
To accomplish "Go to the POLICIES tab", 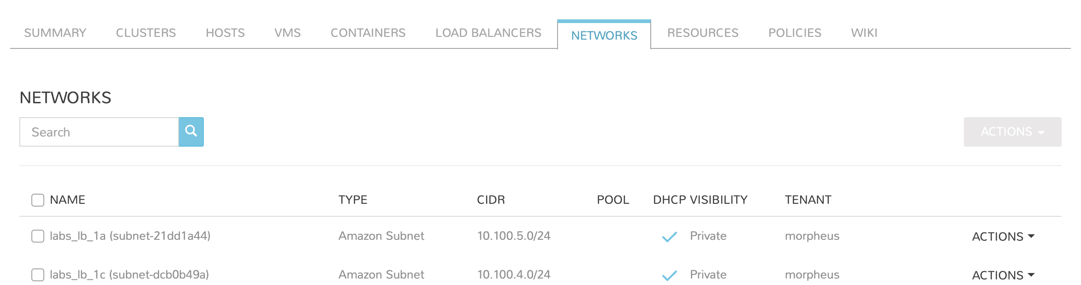I will click(x=794, y=32).
